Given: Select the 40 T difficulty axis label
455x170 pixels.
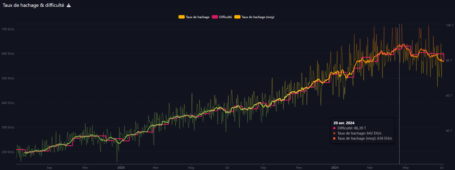Looking at the screenshot, I should coord(449,131).
